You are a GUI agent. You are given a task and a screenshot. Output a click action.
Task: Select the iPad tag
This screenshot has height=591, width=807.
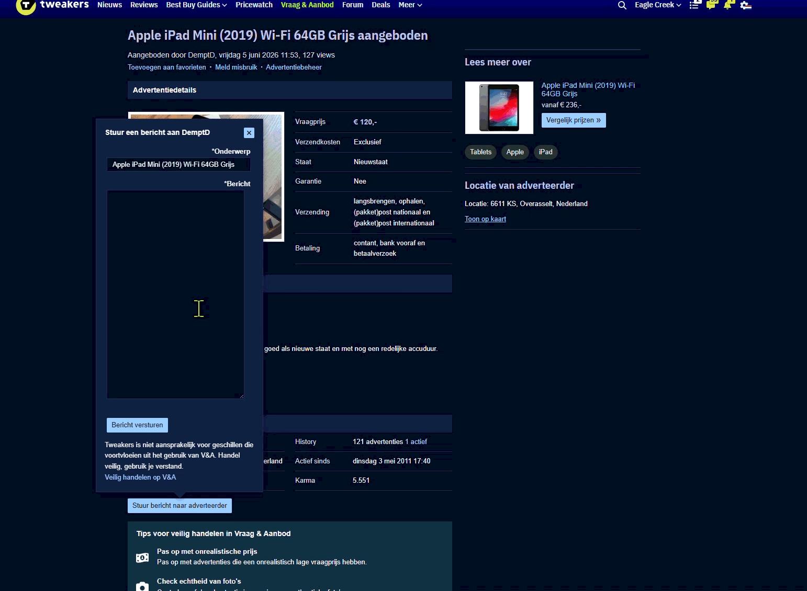click(545, 152)
